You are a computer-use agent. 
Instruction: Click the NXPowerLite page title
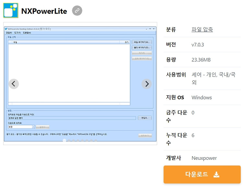(x=44, y=11)
